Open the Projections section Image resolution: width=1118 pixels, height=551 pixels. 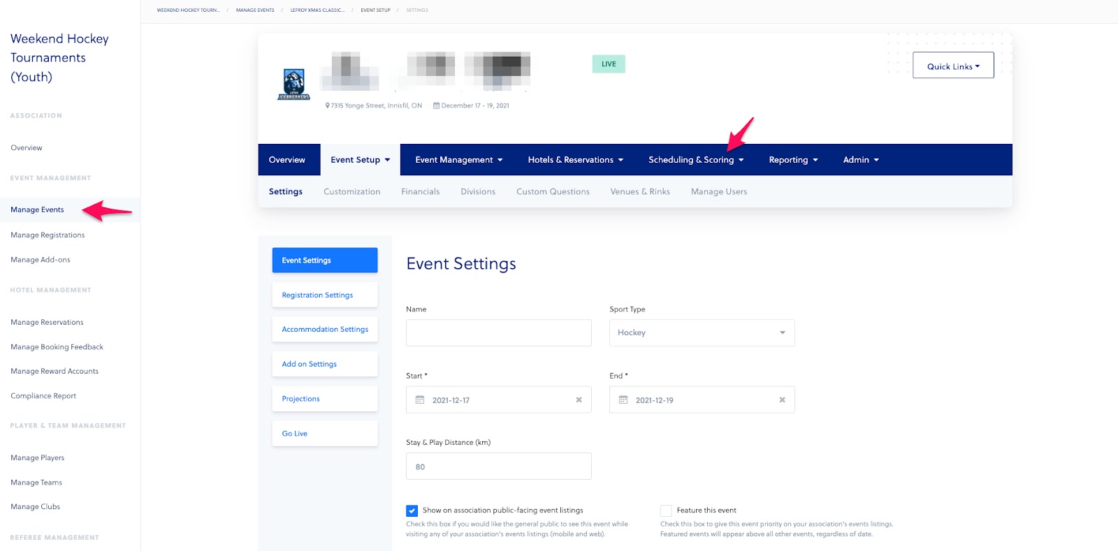click(325, 399)
